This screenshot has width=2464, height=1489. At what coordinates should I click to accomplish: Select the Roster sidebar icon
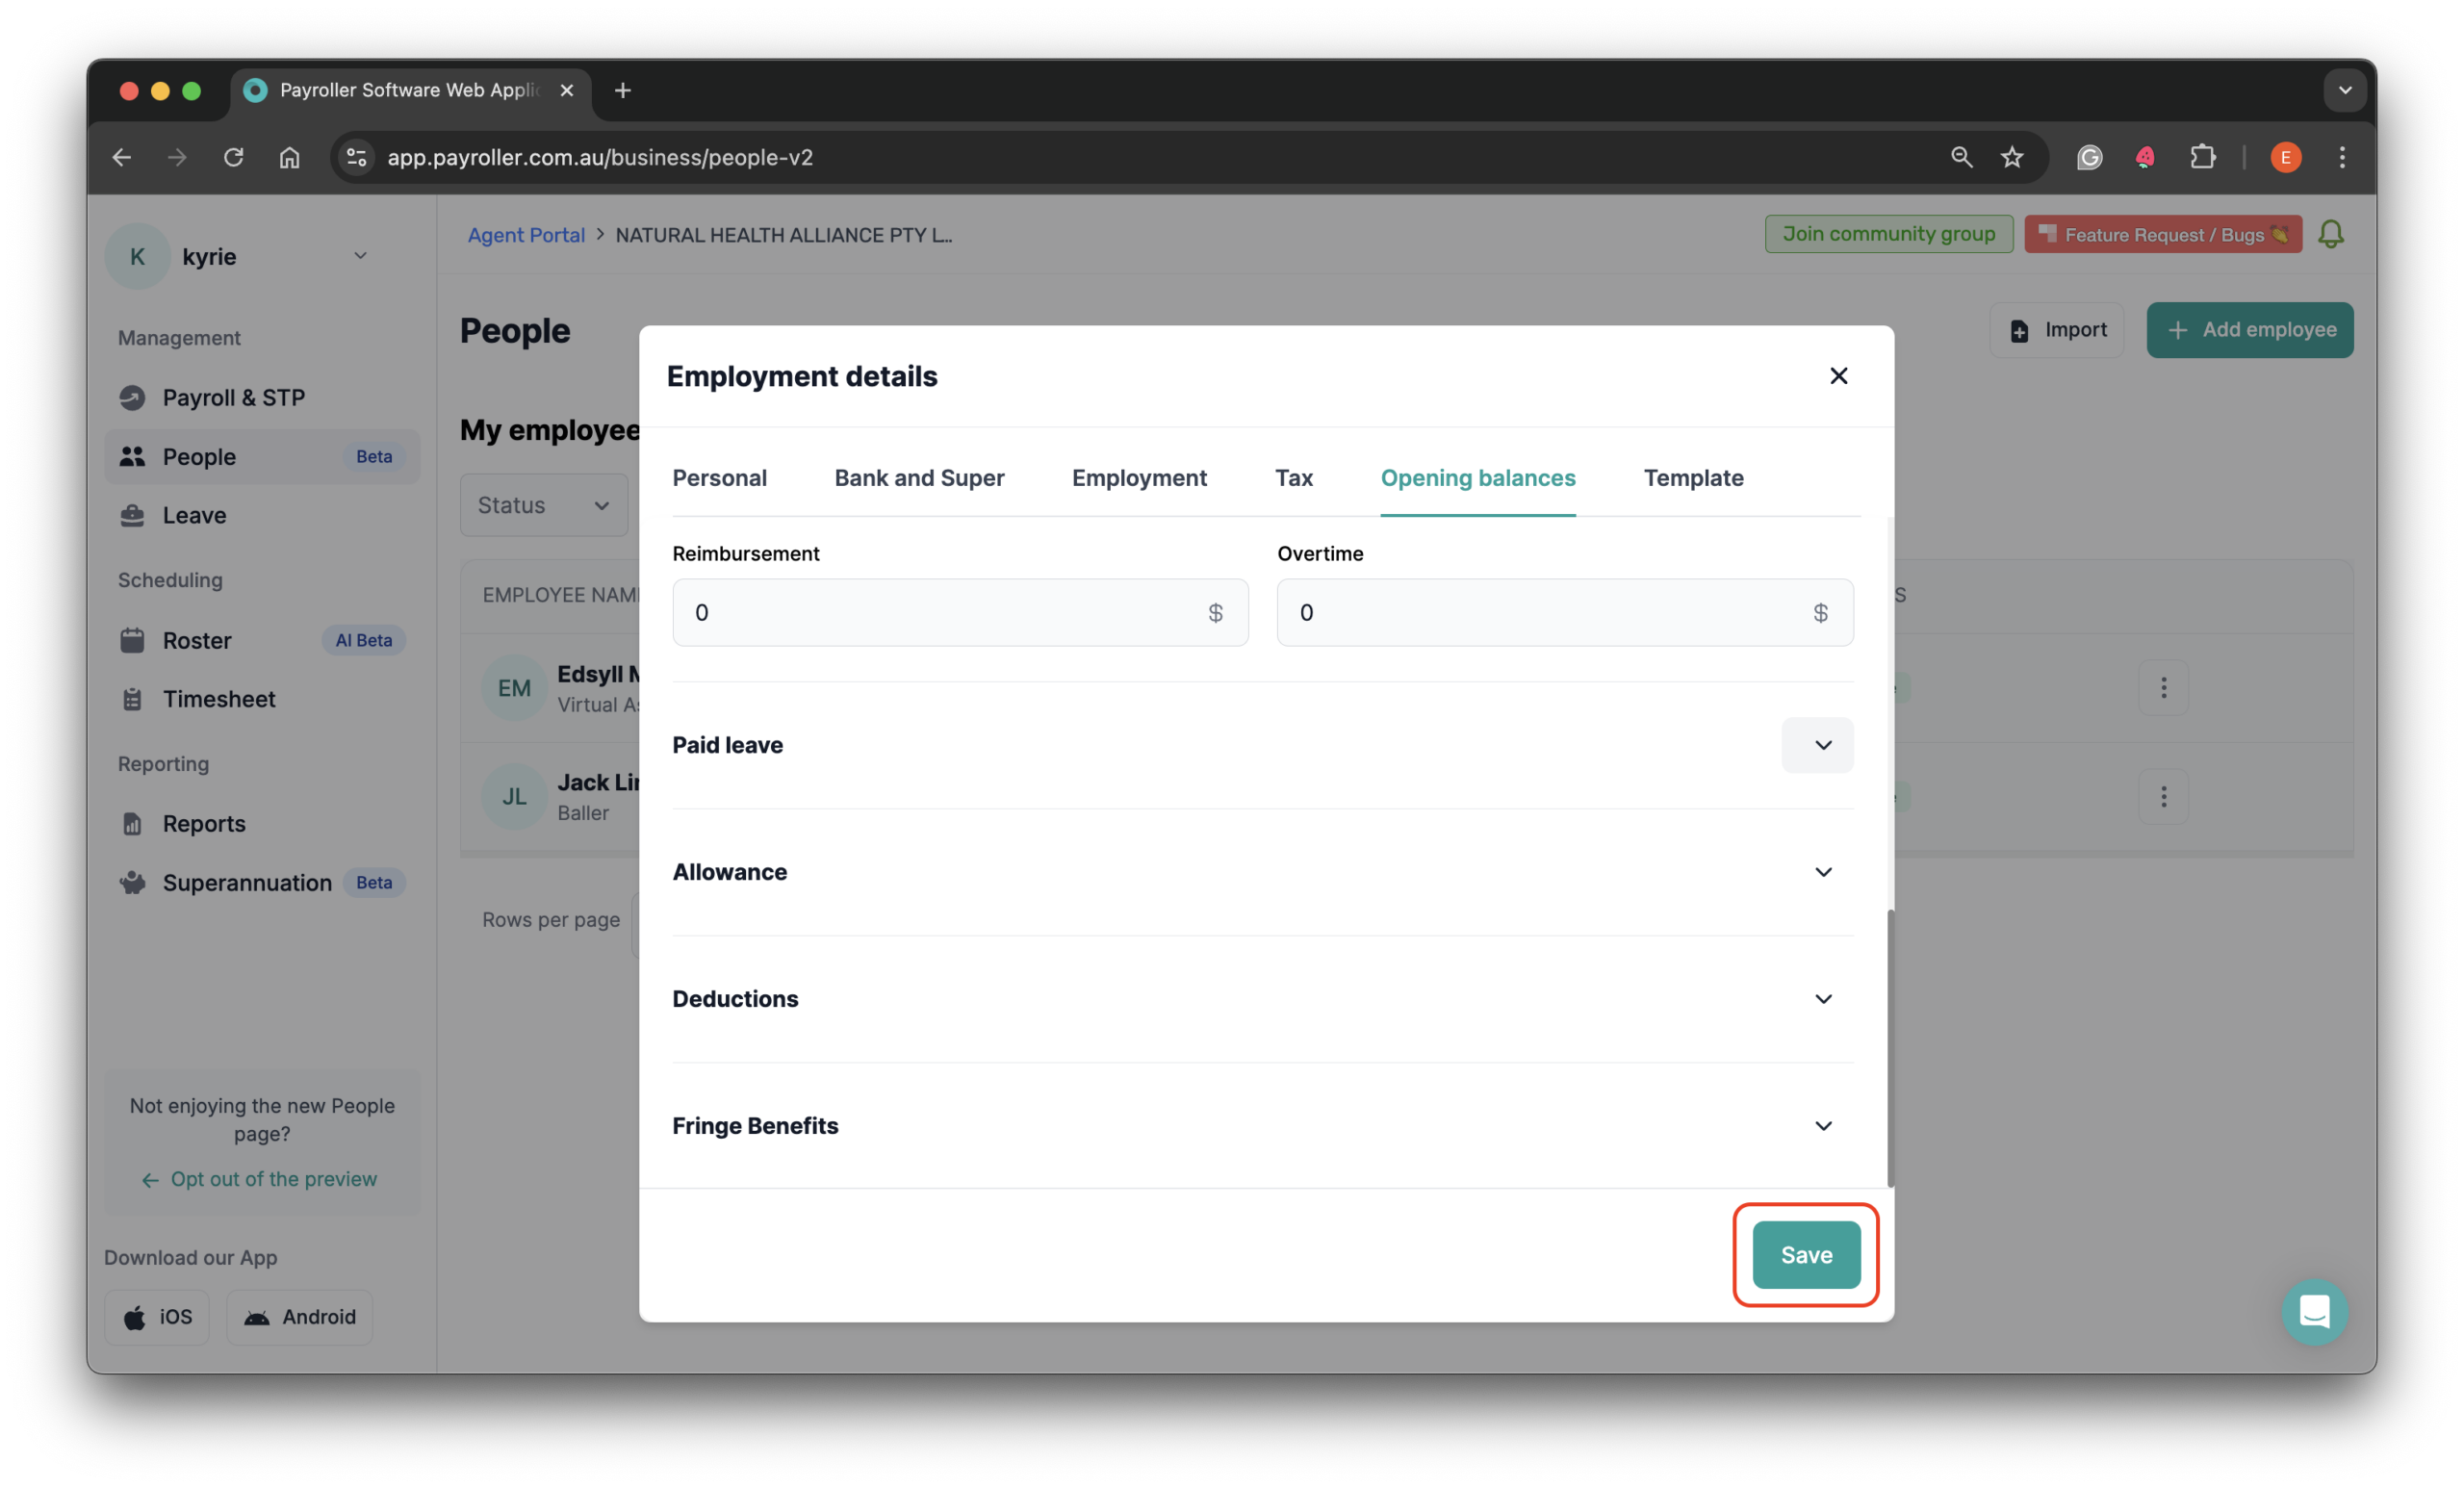[133, 640]
